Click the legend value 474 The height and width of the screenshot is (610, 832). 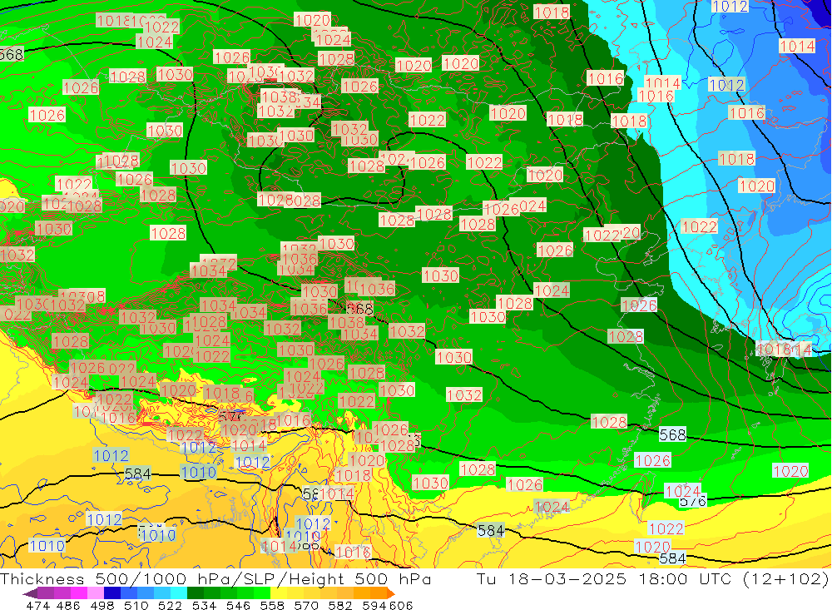click(x=38, y=605)
